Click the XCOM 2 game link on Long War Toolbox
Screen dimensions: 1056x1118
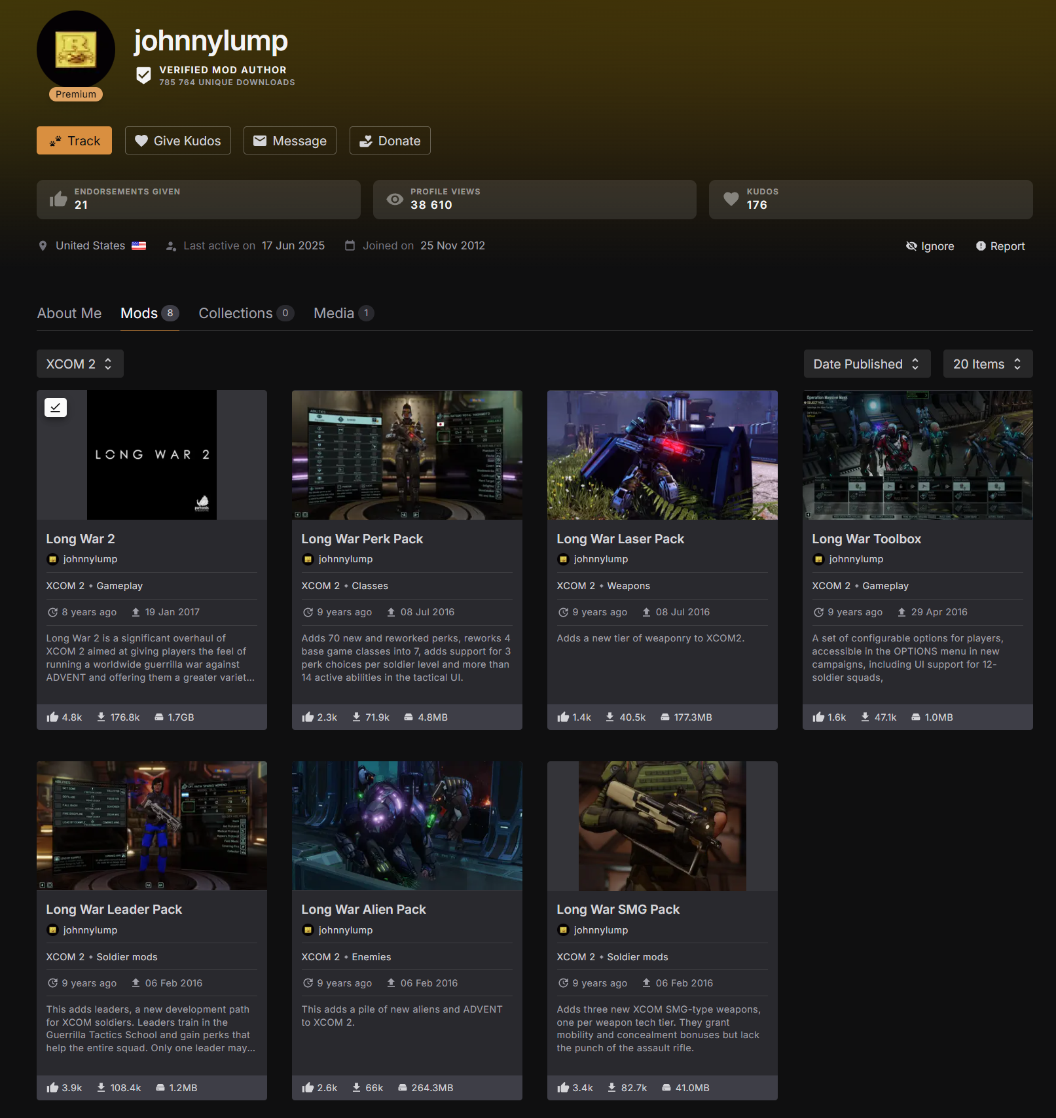(x=831, y=586)
